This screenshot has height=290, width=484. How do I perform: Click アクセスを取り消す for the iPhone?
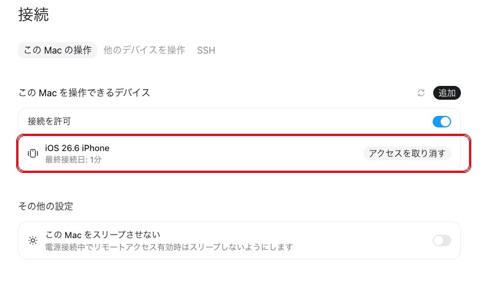(x=407, y=153)
